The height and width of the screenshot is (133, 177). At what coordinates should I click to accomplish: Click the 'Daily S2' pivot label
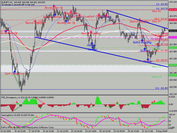(x=156, y=67)
